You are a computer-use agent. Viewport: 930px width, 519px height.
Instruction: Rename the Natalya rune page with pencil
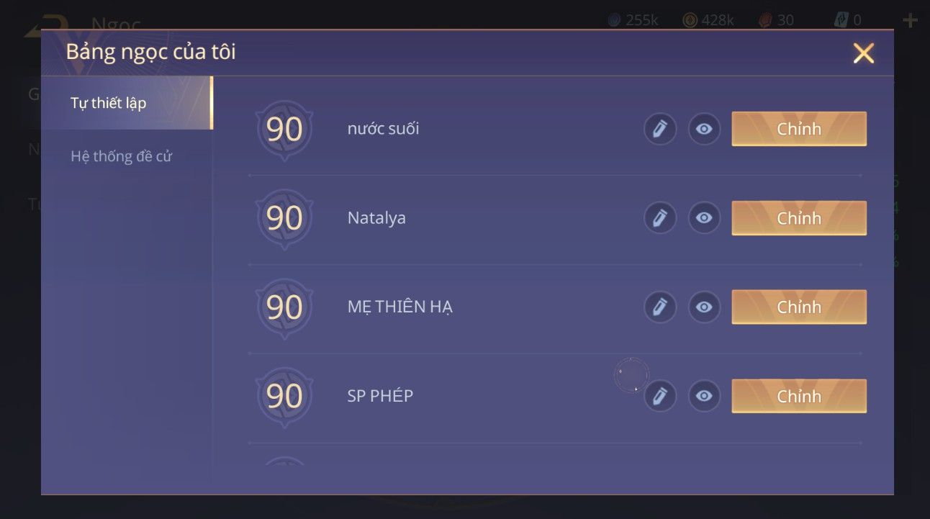point(660,218)
